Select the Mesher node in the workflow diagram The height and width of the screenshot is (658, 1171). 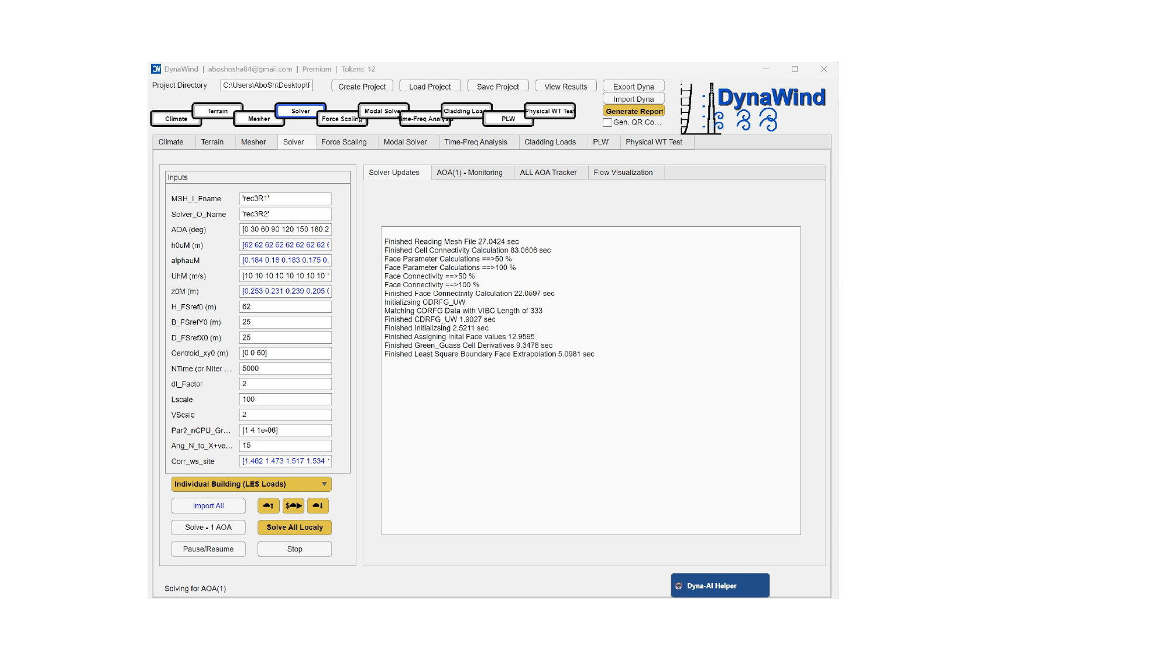click(258, 119)
